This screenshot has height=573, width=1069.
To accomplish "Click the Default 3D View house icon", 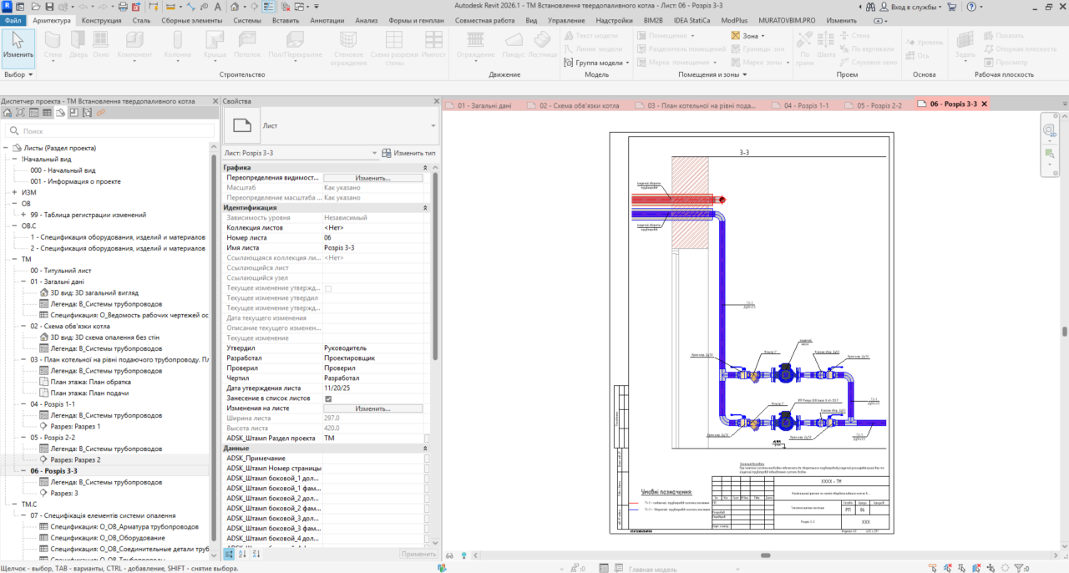I will point(235,7).
